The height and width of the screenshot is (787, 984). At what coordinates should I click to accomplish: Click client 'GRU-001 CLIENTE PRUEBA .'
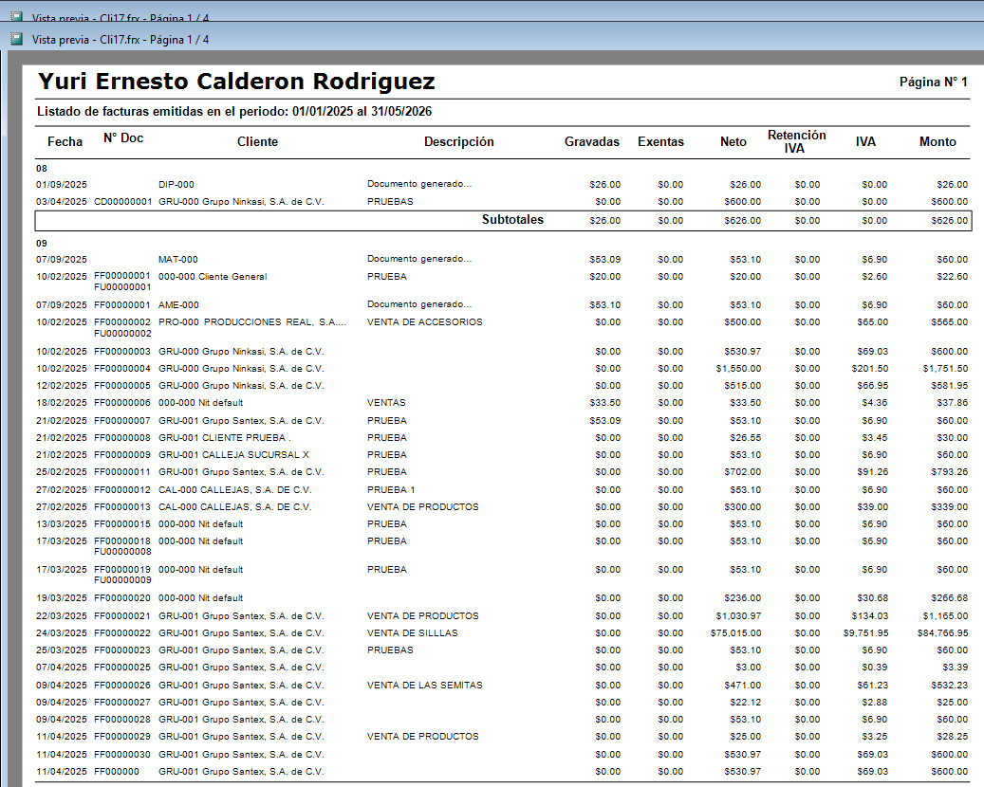225,438
